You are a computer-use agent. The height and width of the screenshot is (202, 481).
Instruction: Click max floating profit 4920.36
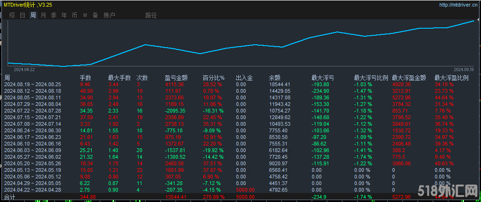(x=402, y=84)
